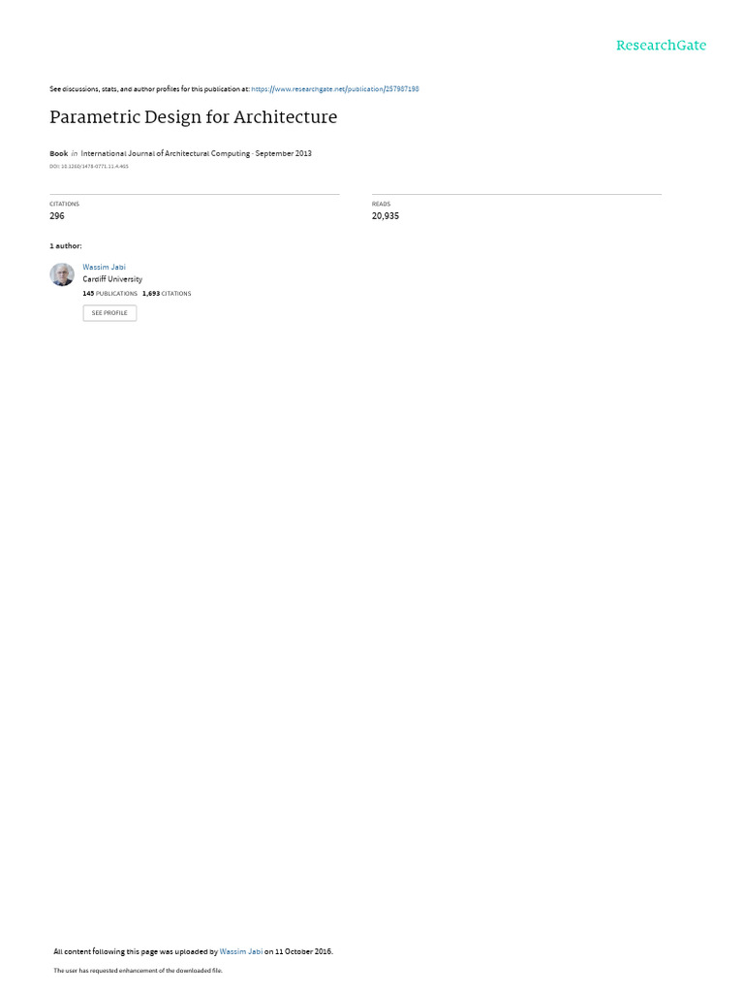Click the SEE PROFILE button
744x993 pixels.
coord(109,313)
